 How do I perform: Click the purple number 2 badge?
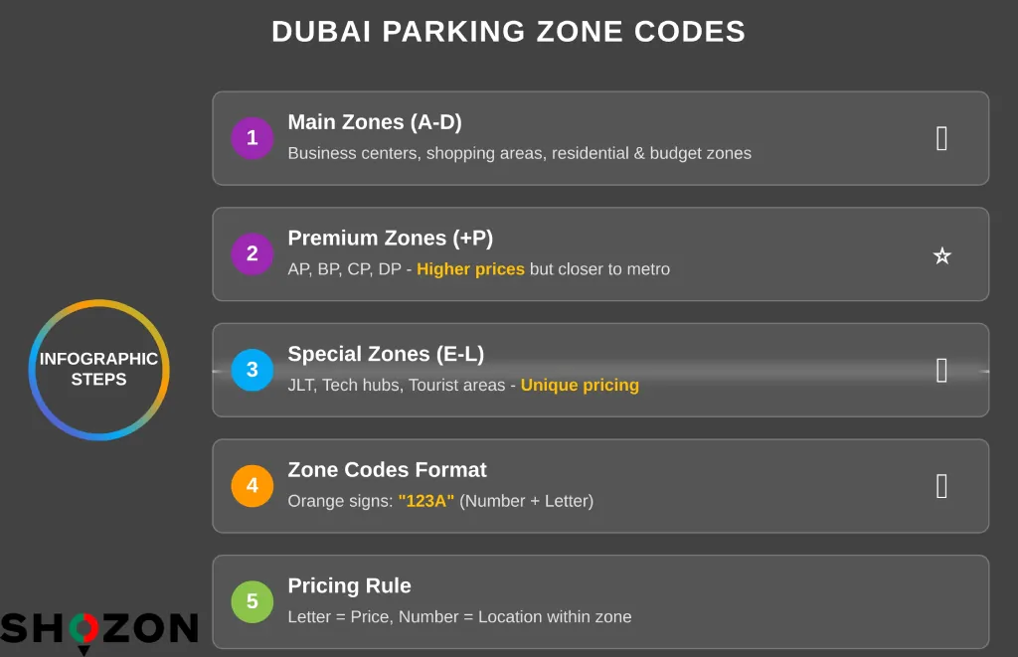pos(252,254)
